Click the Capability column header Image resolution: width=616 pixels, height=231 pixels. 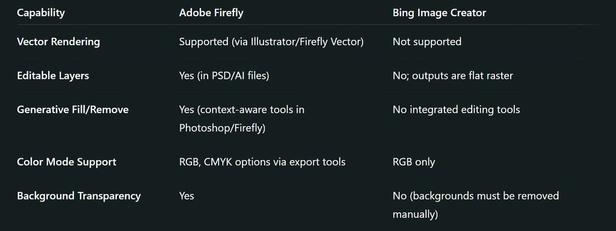pyautogui.click(x=41, y=13)
